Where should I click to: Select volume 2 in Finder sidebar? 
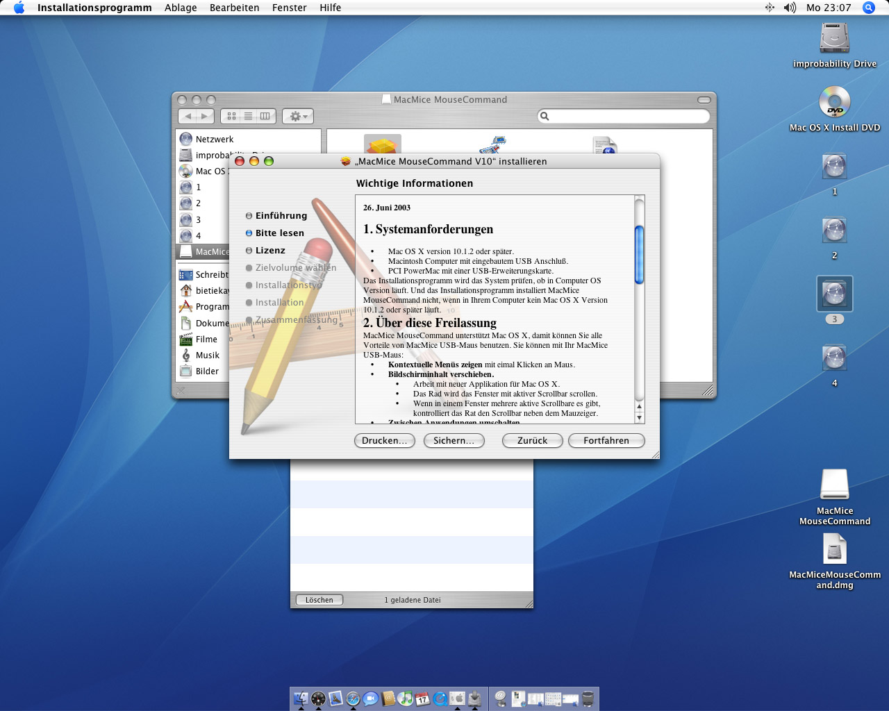pyautogui.click(x=203, y=203)
